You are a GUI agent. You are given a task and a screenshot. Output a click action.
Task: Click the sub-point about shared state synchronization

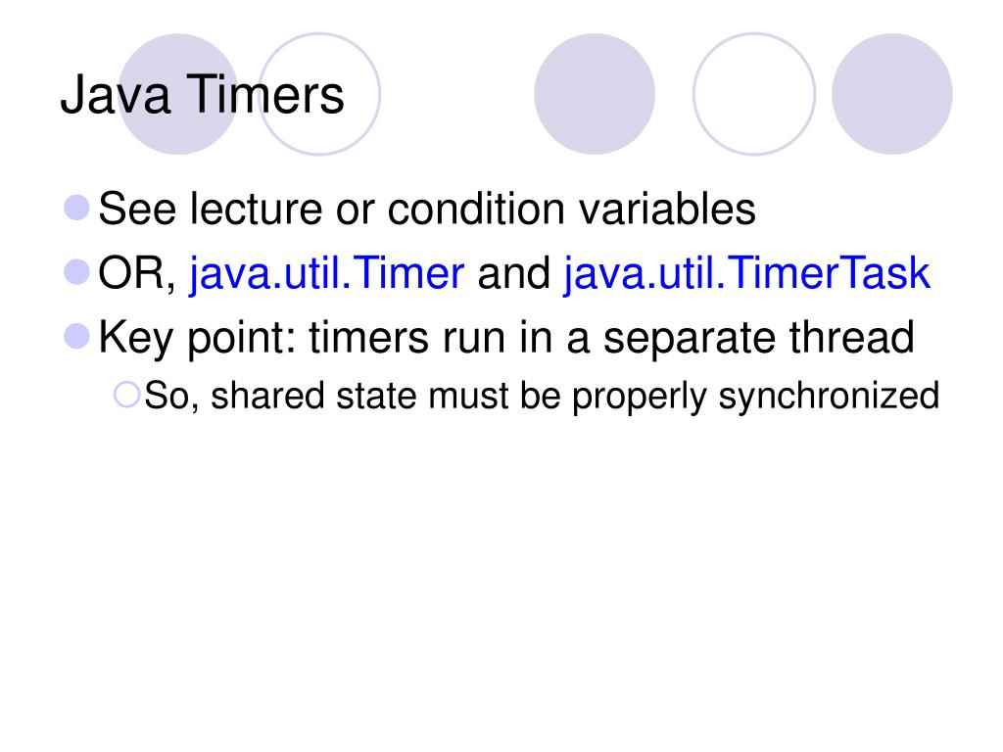[542, 397]
